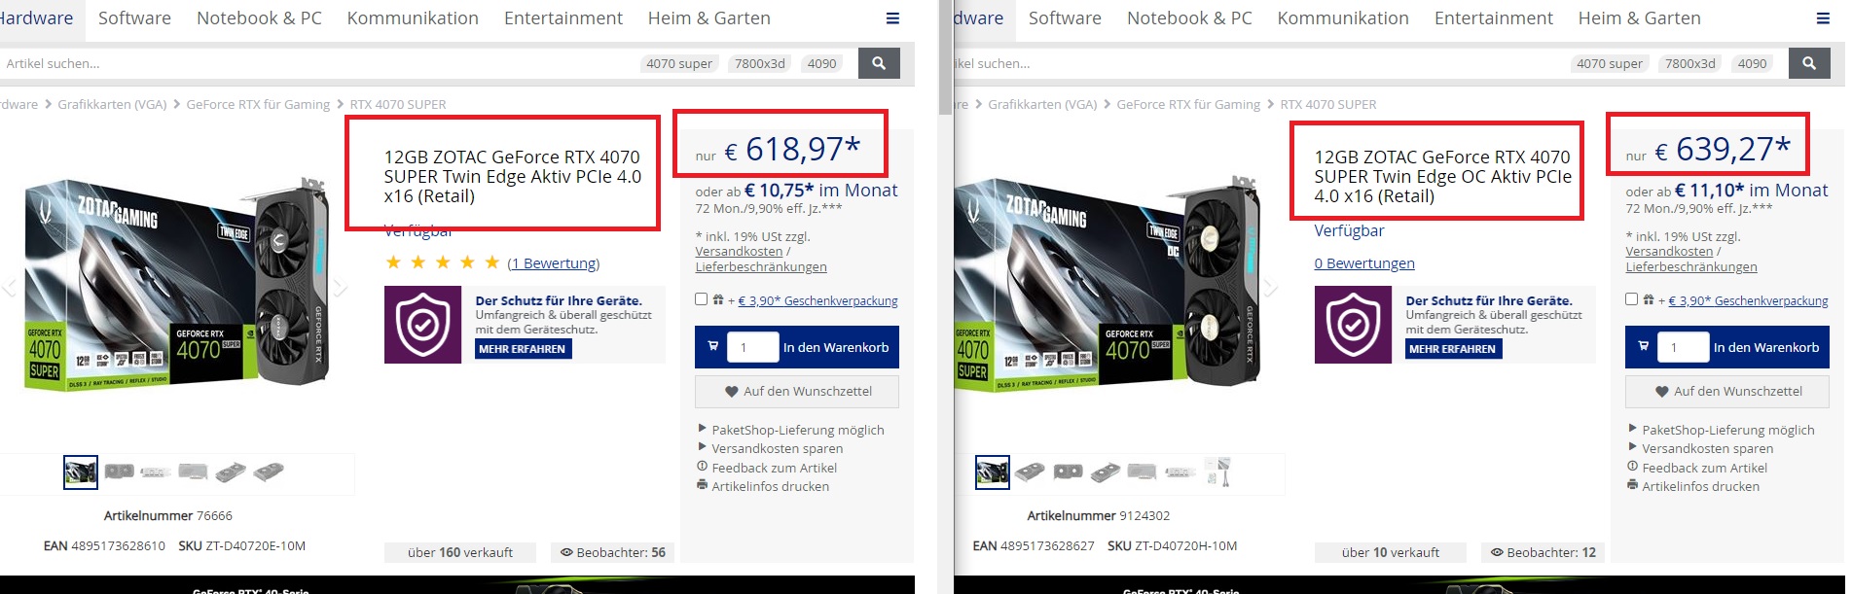This screenshot has width=1852, height=594.
Task: Open hamburger menu icon on right page
Action: click(x=1823, y=18)
